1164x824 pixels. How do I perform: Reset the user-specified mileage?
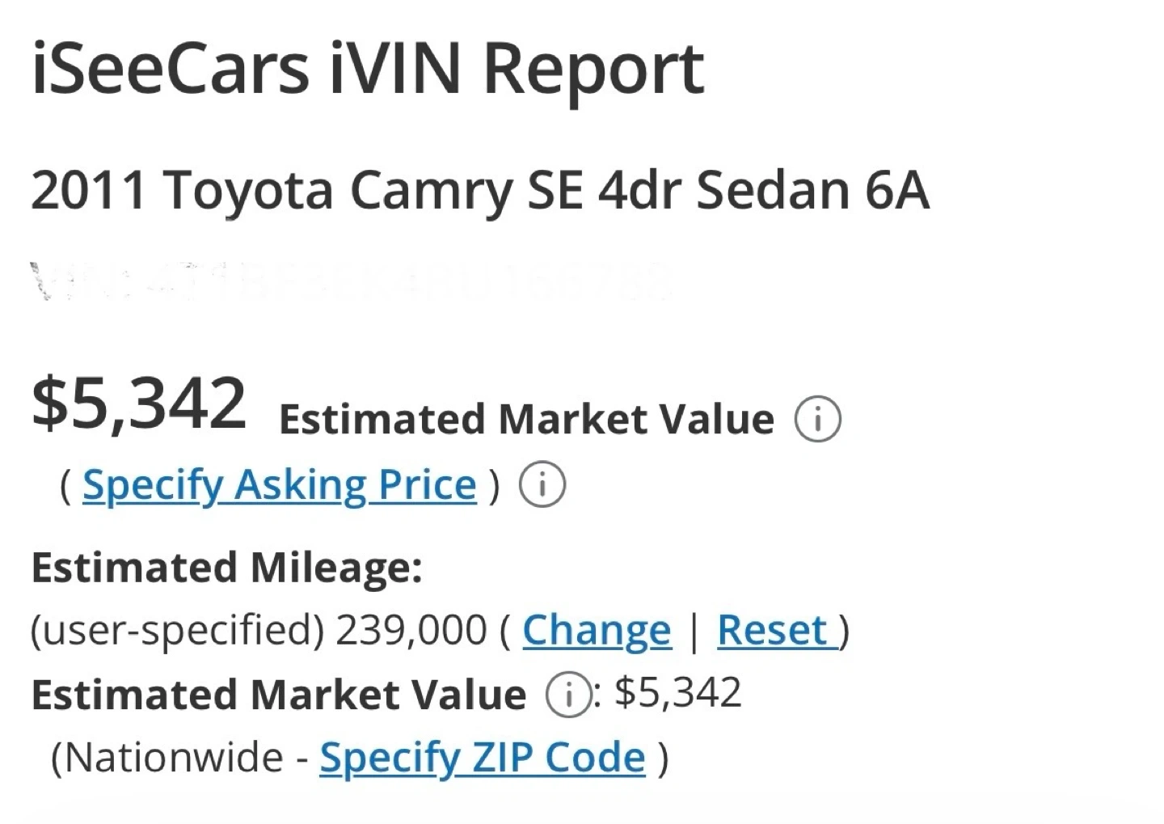coord(773,630)
